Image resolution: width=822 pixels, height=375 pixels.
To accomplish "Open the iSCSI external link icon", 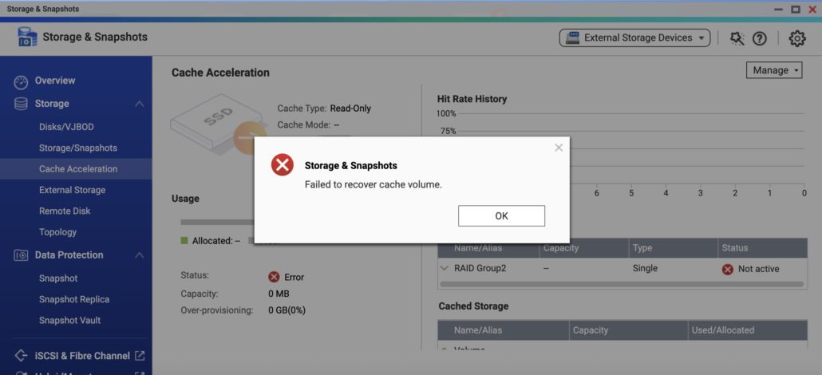I will pos(140,356).
